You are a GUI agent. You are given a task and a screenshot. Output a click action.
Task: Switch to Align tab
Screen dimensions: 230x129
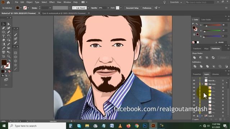[206, 49]
